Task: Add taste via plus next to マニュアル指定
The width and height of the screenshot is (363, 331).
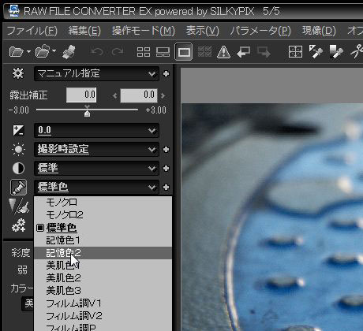Action: 166,74
